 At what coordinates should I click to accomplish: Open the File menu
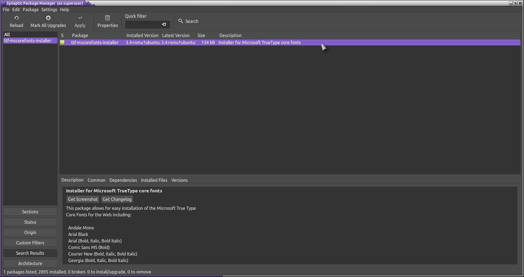click(6, 10)
